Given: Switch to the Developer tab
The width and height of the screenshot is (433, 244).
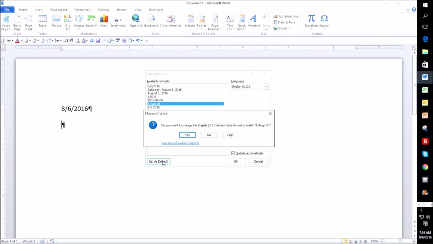Looking at the screenshot, I should [x=156, y=9].
